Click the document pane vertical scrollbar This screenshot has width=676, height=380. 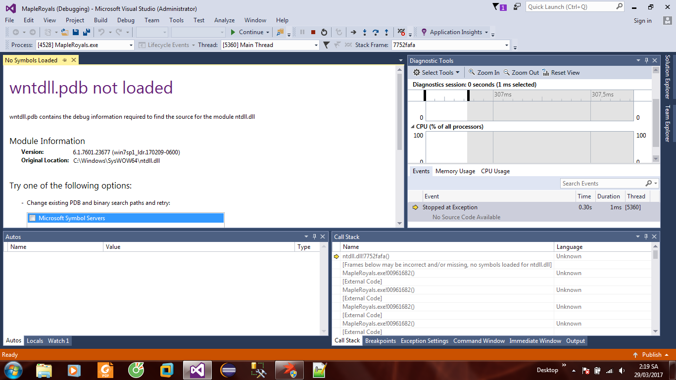pos(400,113)
